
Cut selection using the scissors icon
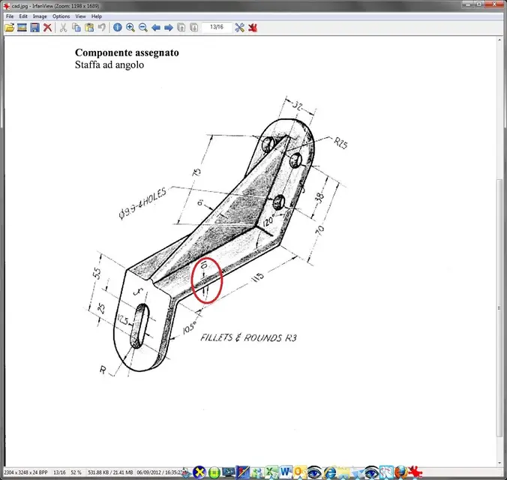click(x=63, y=28)
